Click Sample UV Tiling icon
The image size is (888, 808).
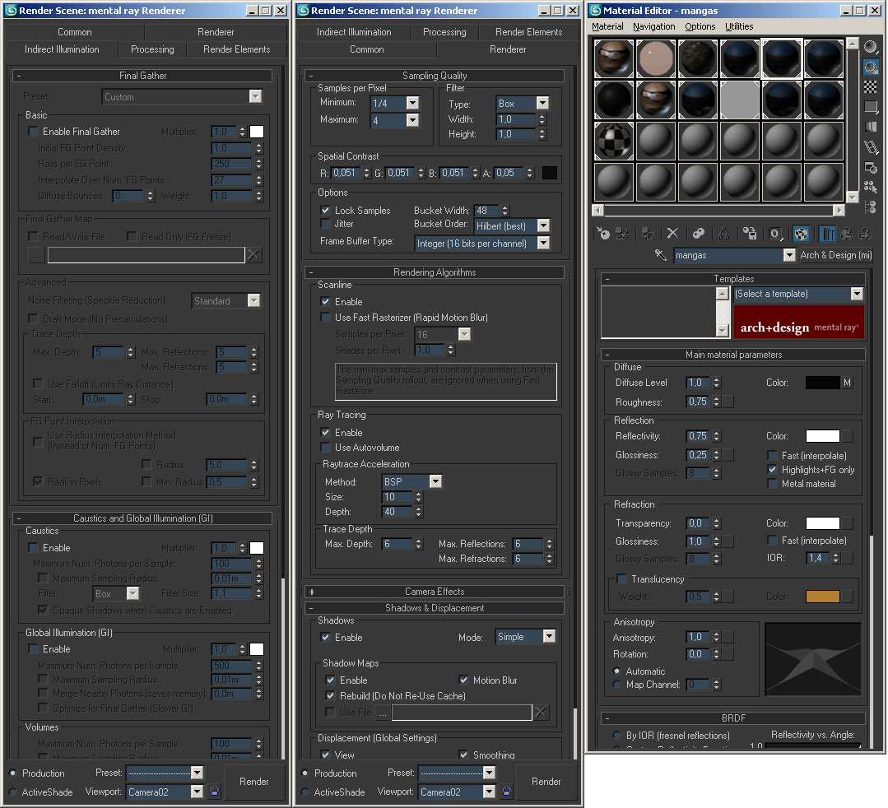(x=871, y=107)
